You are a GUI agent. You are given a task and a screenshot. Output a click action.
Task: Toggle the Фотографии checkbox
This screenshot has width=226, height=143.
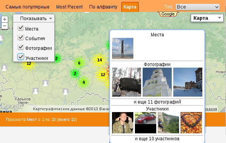pyautogui.click(x=21, y=47)
